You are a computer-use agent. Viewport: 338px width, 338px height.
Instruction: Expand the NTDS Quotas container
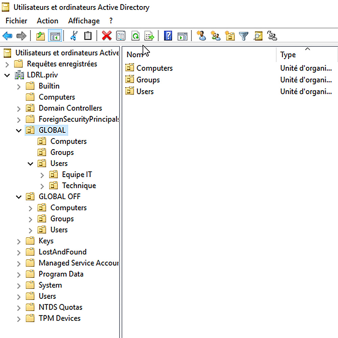(x=19, y=308)
